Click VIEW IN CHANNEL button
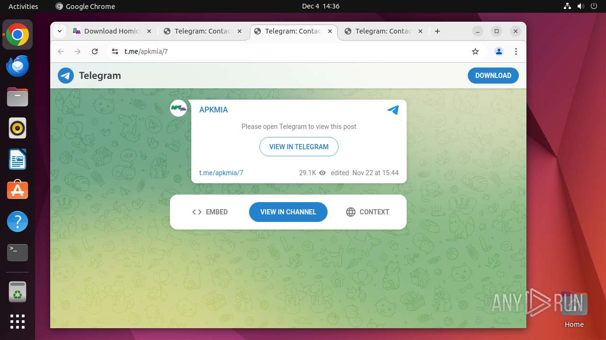The image size is (606, 340). coord(288,212)
